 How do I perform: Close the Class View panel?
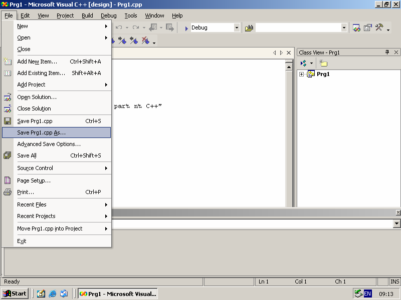[x=396, y=52]
